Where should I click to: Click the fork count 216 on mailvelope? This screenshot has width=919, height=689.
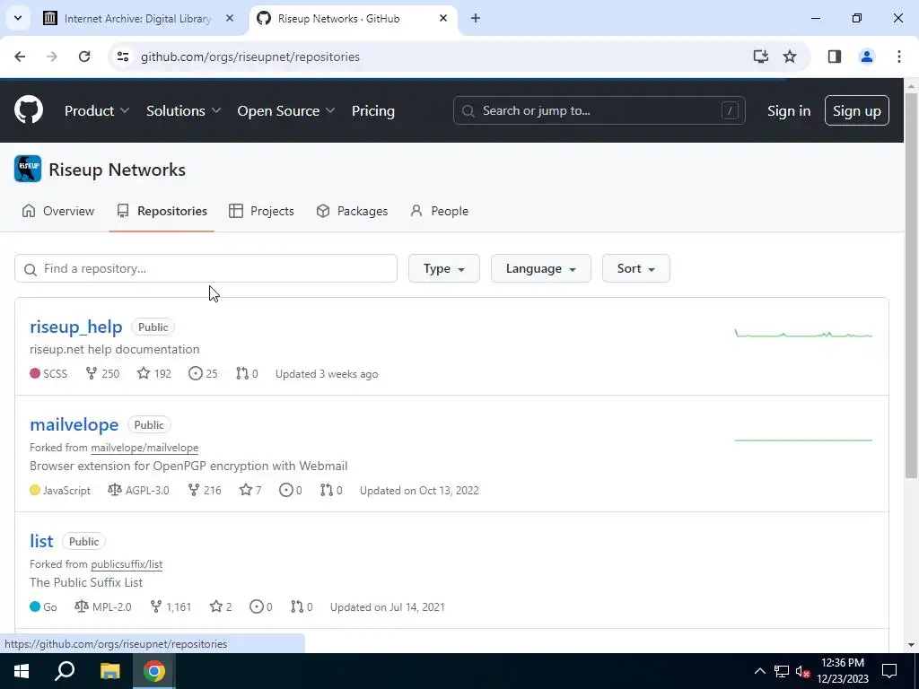(x=205, y=491)
